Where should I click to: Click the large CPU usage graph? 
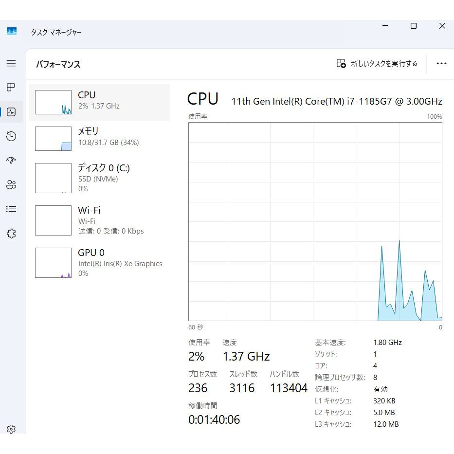[x=315, y=221]
